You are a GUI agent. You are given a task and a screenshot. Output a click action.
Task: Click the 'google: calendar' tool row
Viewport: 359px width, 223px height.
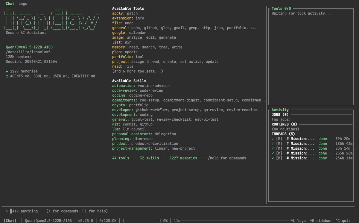(x=129, y=33)
